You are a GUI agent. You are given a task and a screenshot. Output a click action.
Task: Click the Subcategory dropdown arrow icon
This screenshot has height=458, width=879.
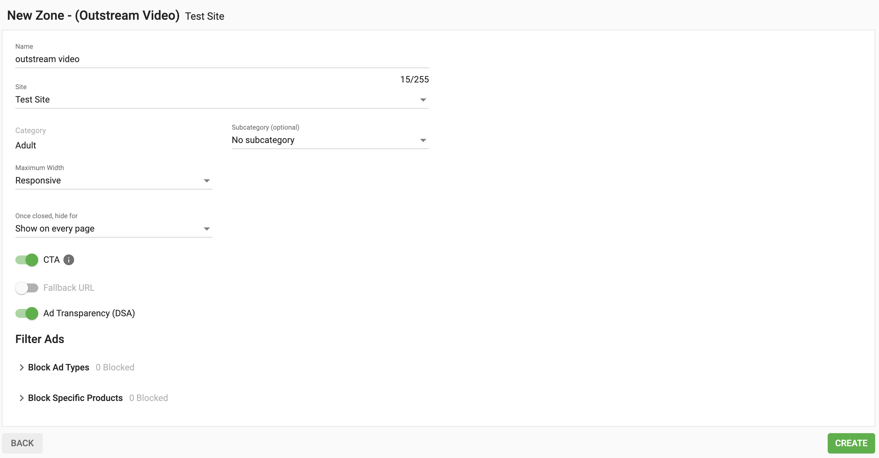[x=423, y=140]
